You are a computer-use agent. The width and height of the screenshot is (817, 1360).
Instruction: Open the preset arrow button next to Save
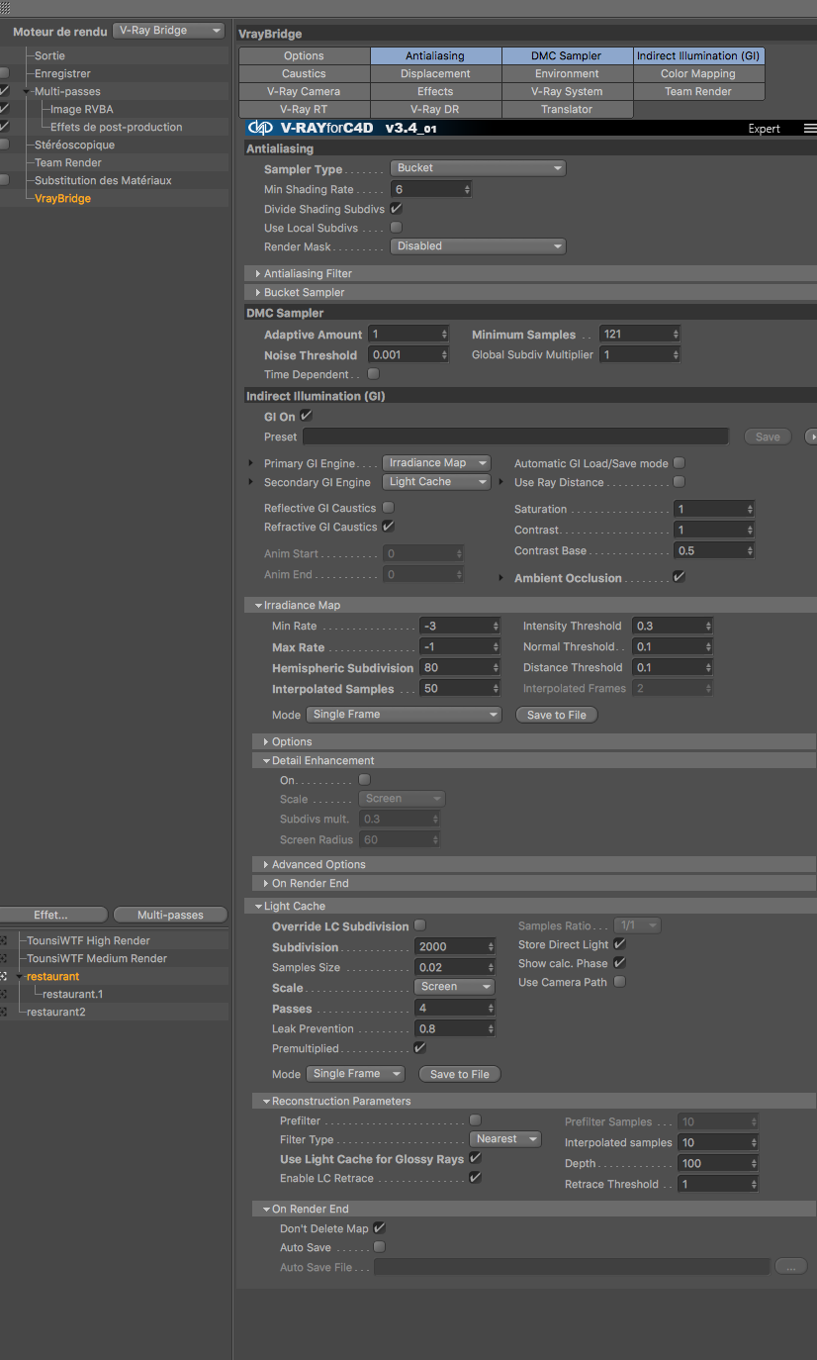click(x=811, y=437)
